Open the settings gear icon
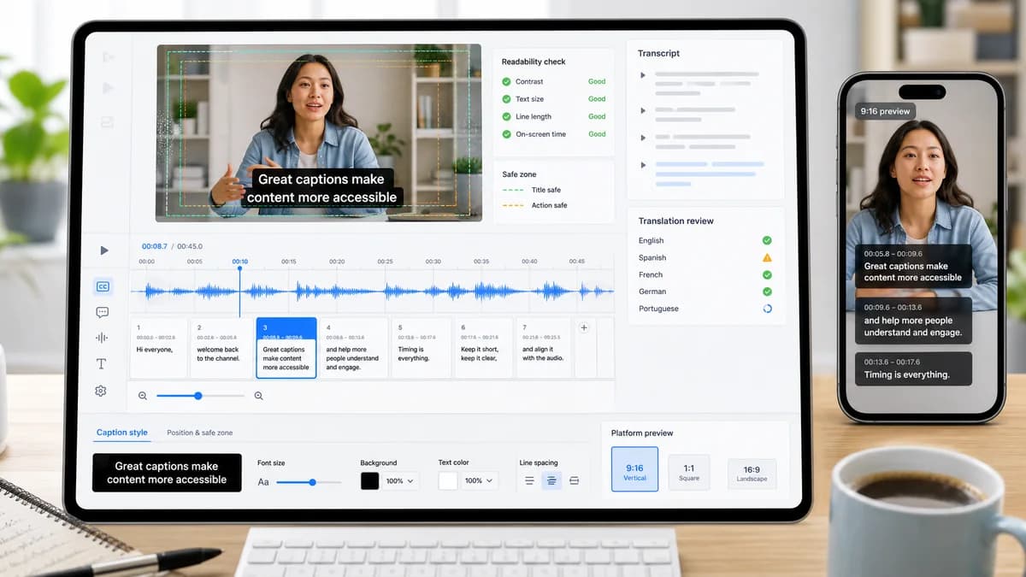This screenshot has height=577, width=1026. 101,391
